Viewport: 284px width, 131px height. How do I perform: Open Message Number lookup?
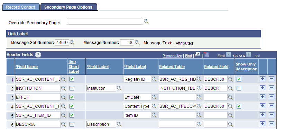pos(137,43)
